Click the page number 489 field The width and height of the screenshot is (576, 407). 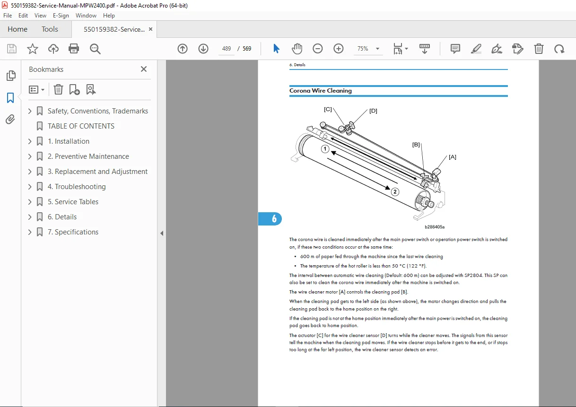click(226, 49)
